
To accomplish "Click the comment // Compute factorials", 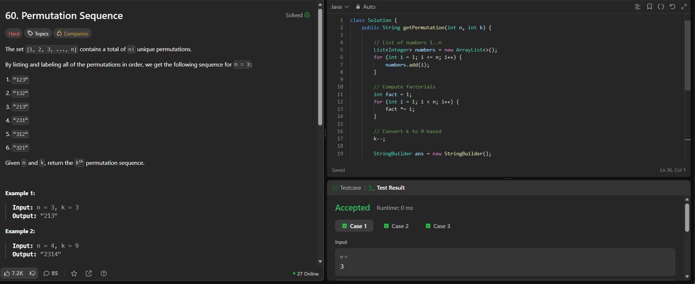I will coord(404,87).
